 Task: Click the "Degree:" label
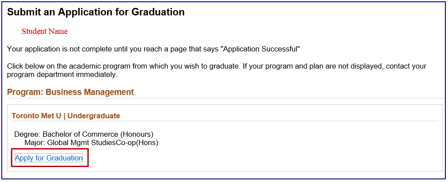click(27, 134)
